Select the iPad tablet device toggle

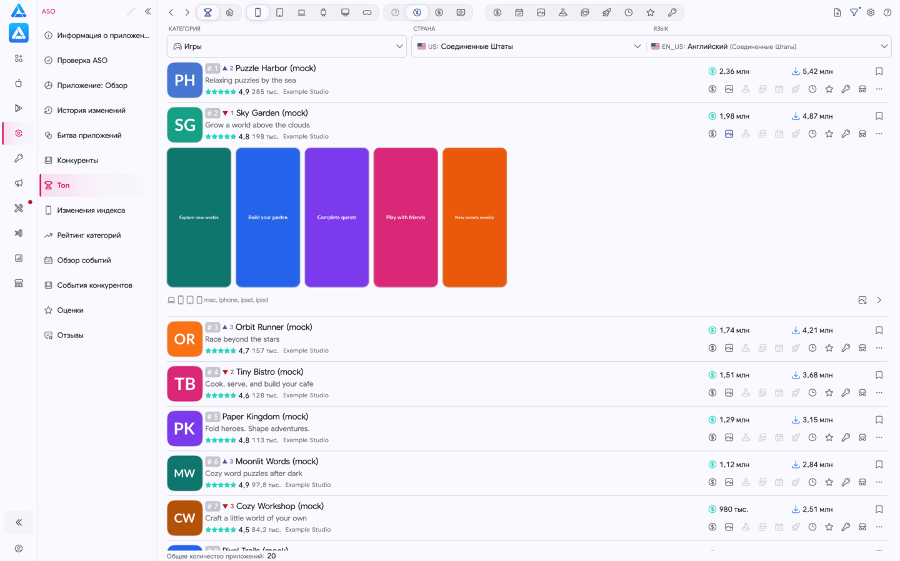pyautogui.click(x=279, y=12)
